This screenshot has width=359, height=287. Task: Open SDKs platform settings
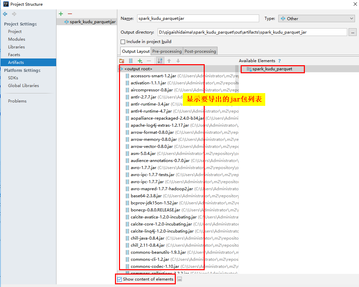(x=13, y=78)
